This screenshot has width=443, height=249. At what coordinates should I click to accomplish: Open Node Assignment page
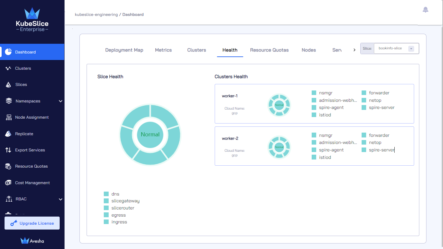click(32, 117)
